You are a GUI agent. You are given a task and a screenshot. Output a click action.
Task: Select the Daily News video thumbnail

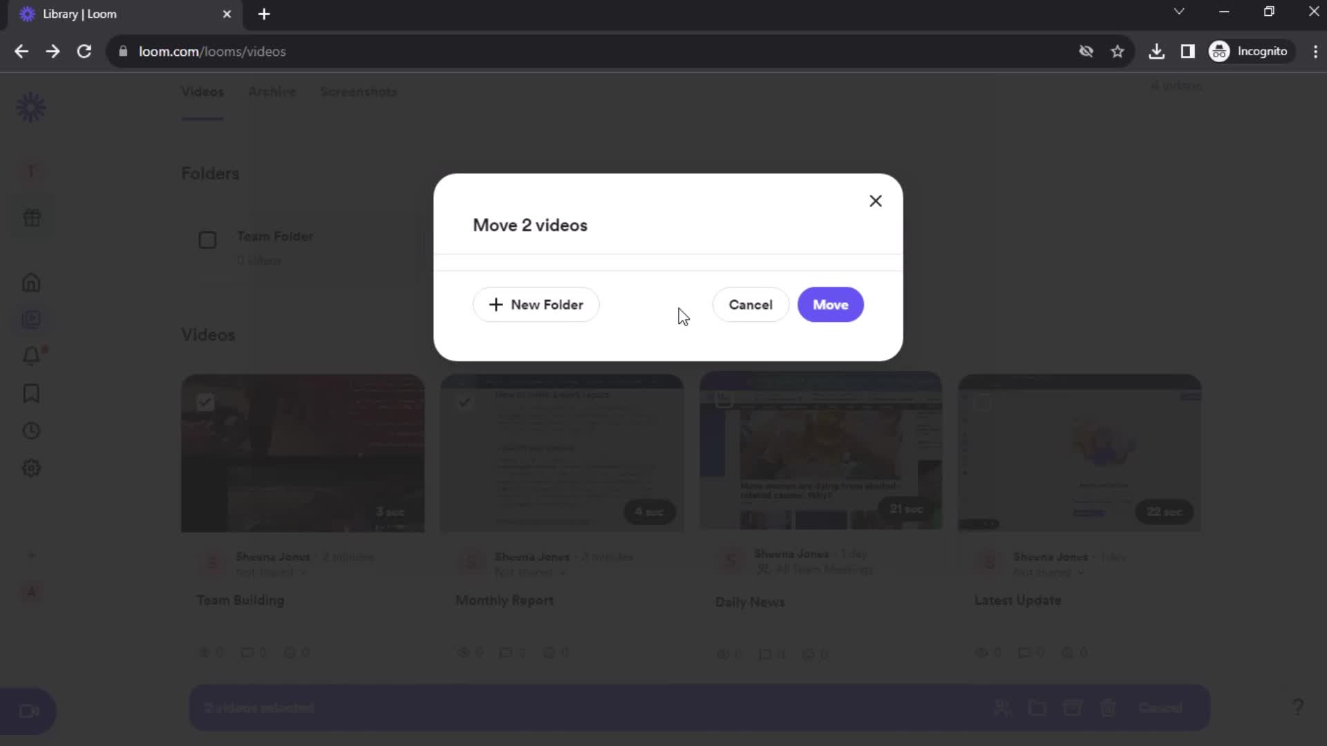click(x=820, y=450)
